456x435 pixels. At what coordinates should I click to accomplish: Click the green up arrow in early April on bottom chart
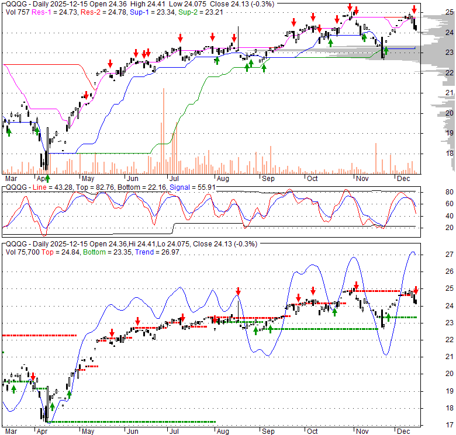52,406
